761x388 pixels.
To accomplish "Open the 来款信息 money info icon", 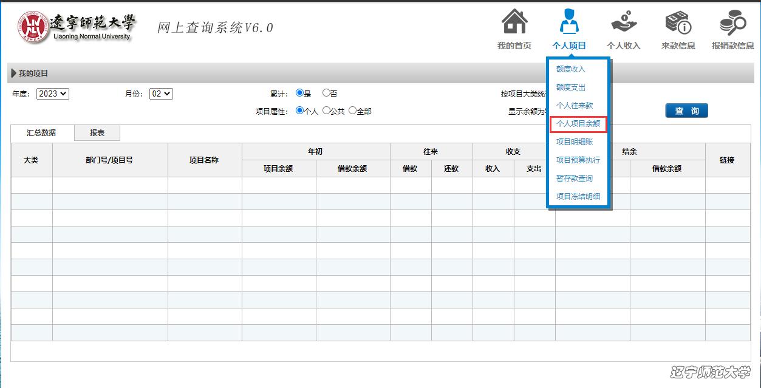I will [x=678, y=22].
